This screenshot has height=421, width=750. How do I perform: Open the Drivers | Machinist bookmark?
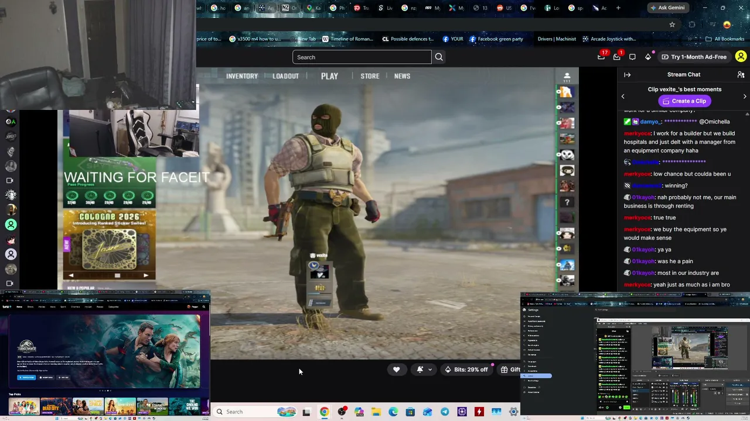point(557,39)
